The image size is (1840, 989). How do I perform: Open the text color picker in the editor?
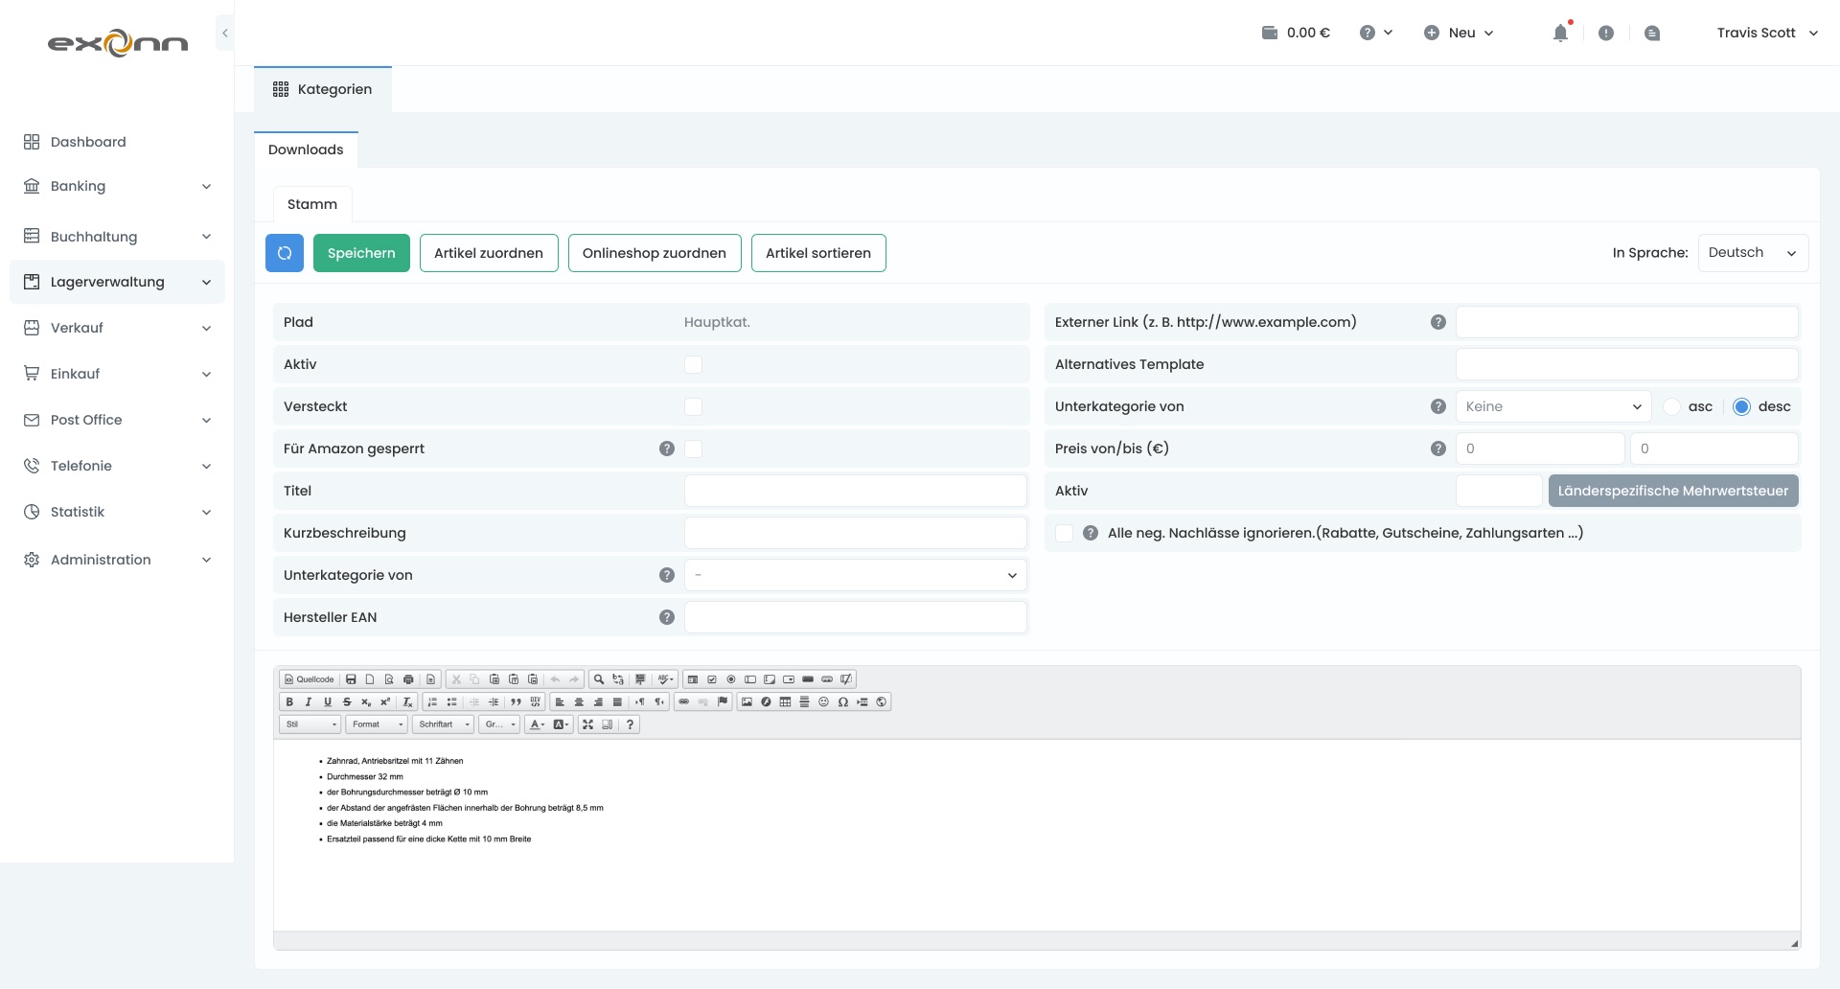pos(537,724)
